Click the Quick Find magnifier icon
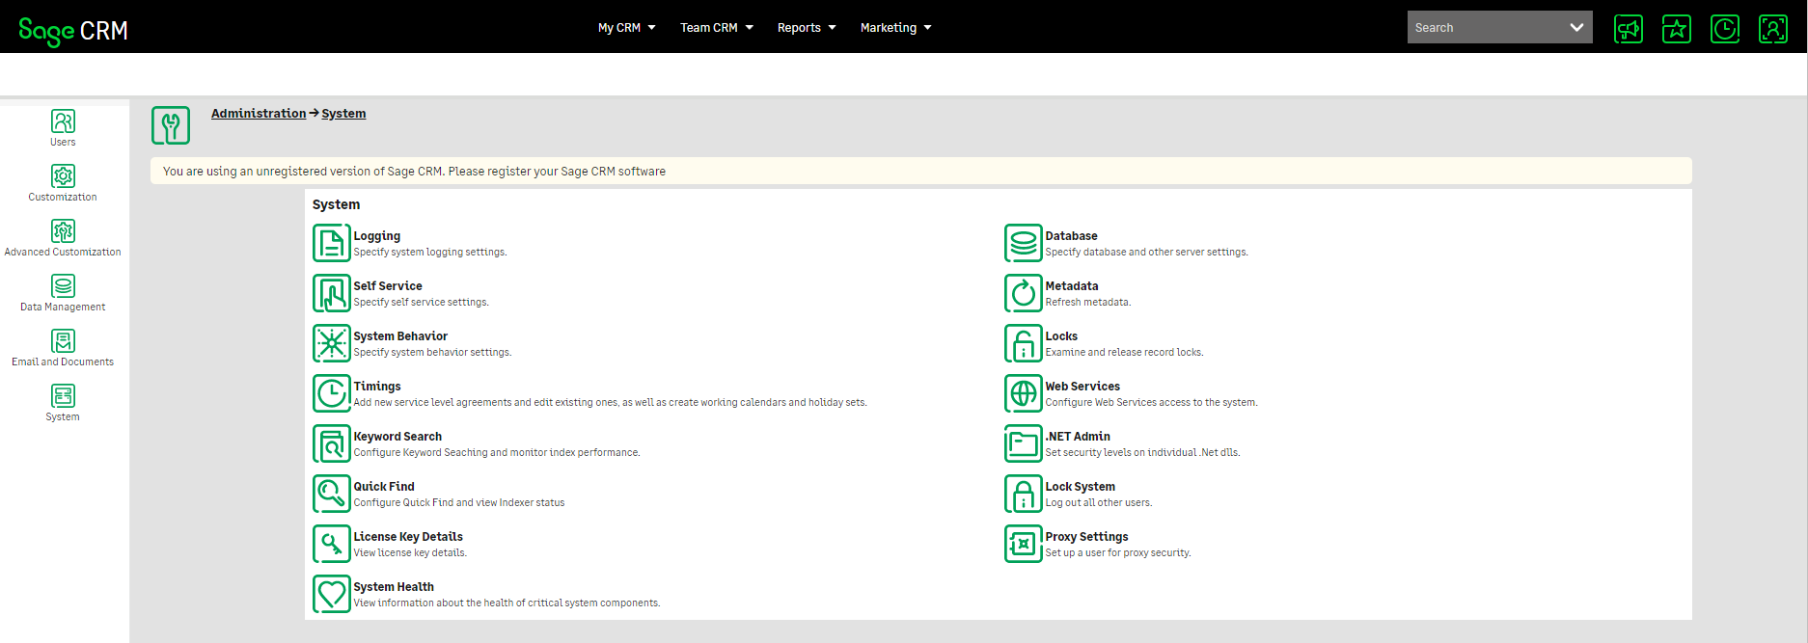Image resolution: width=1808 pixels, height=643 pixels. pyautogui.click(x=332, y=494)
